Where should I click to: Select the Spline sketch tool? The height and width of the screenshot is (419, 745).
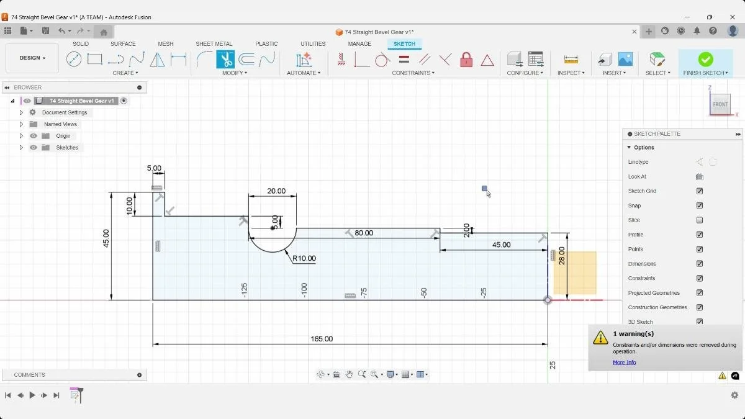[137, 60]
